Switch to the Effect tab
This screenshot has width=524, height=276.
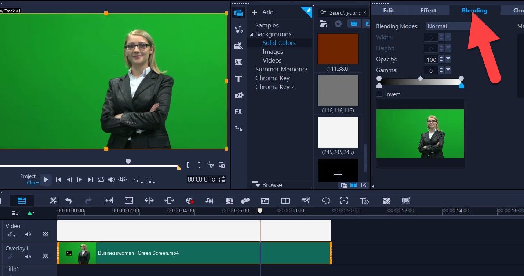[x=428, y=10]
